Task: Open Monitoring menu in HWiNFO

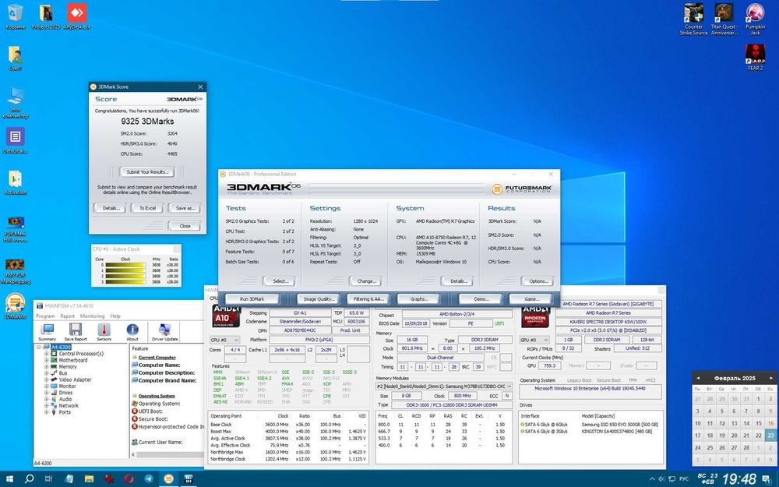Action: point(93,316)
